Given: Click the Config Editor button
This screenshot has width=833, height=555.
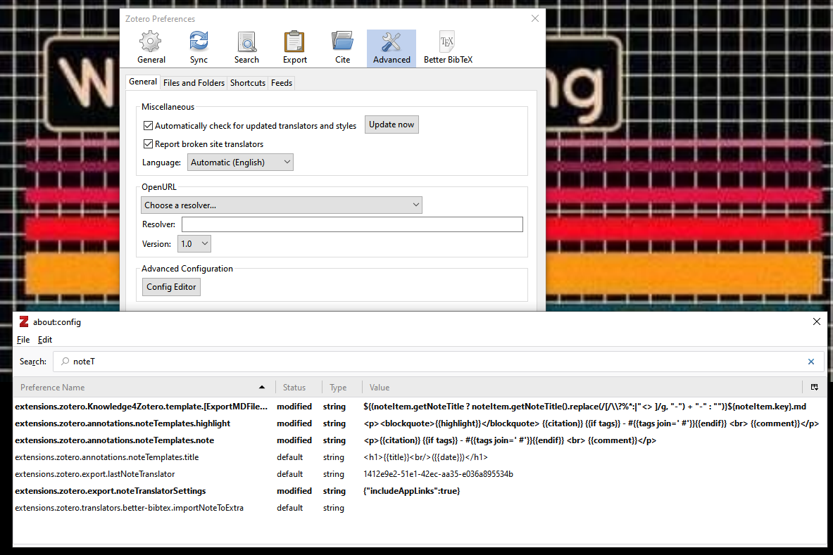Looking at the screenshot, I should coord(171,287).
